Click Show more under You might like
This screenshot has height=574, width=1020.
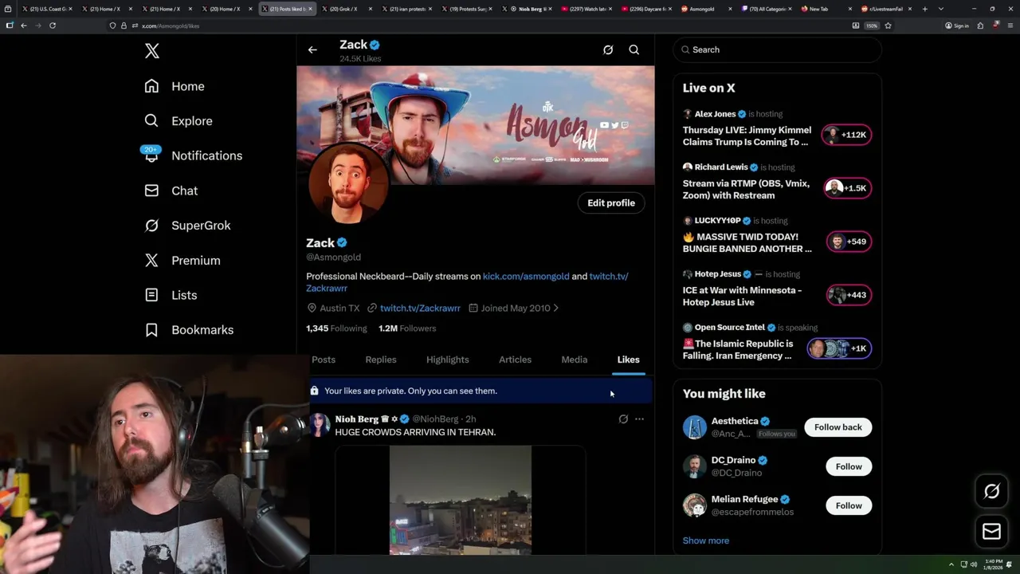point(706,541)
